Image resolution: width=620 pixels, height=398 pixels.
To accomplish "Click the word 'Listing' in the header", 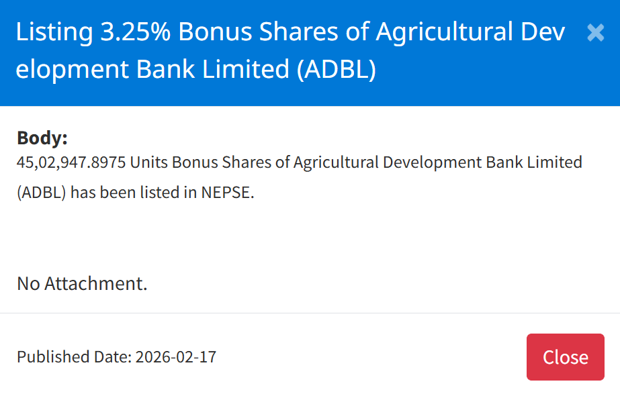I will (x=54, y=32).
